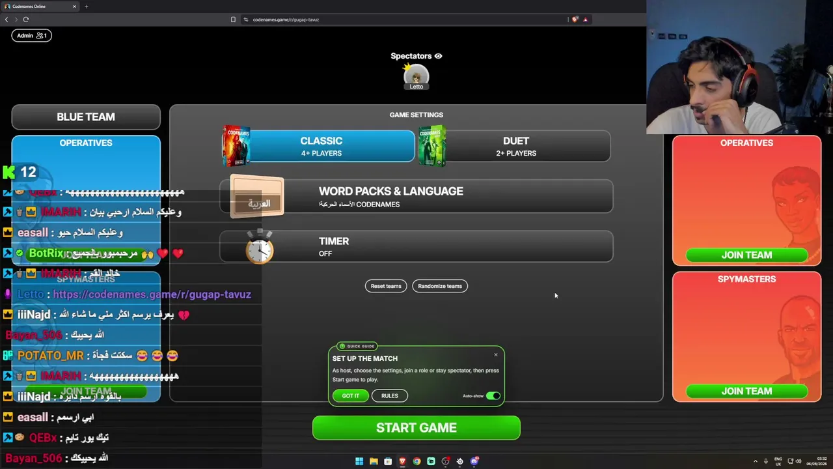
Task: Join the red team Spymasters
Action: pyautogui.click(x=746, y=391)
